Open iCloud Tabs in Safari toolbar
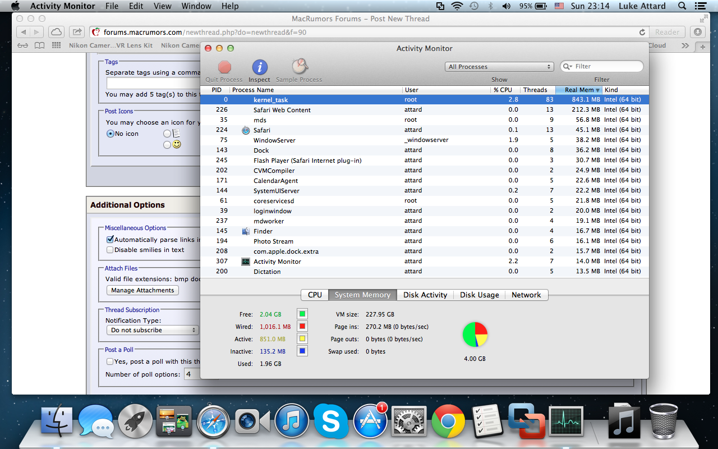This screenshot has height=449, width=718. (56, 32)
